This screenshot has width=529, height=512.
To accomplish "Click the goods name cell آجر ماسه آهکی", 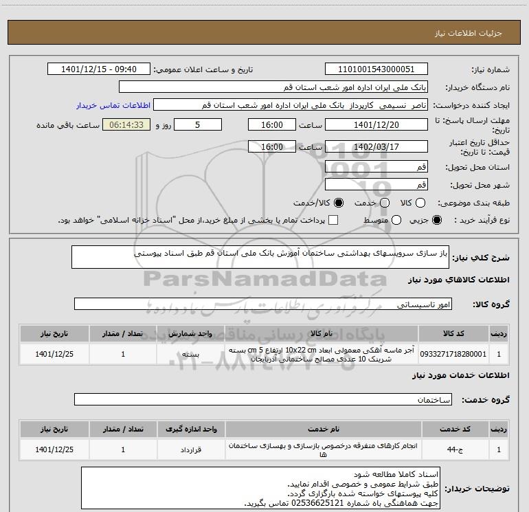I will point(321,354).
